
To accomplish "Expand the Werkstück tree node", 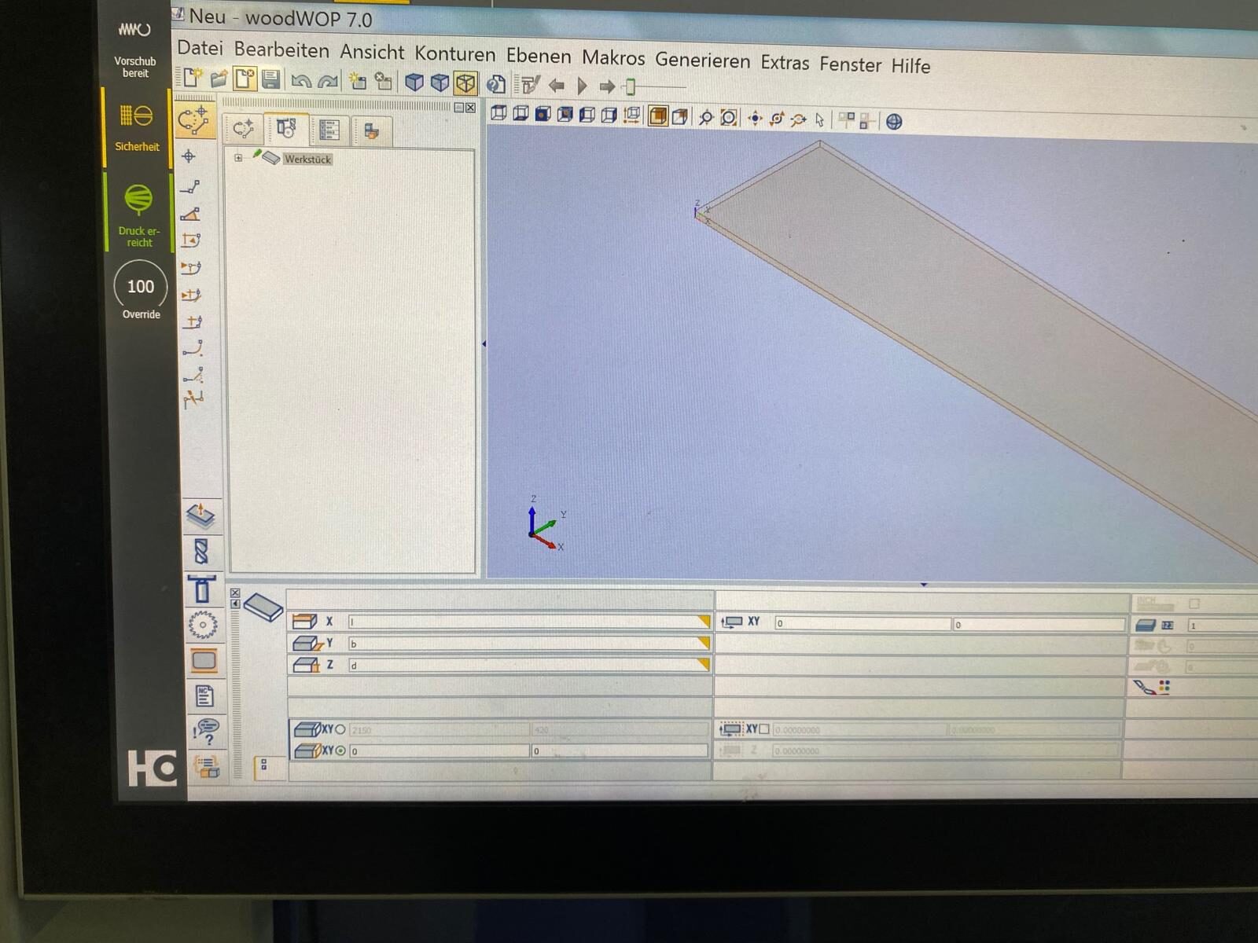I will pyautogui.click(x=238, y=158).
